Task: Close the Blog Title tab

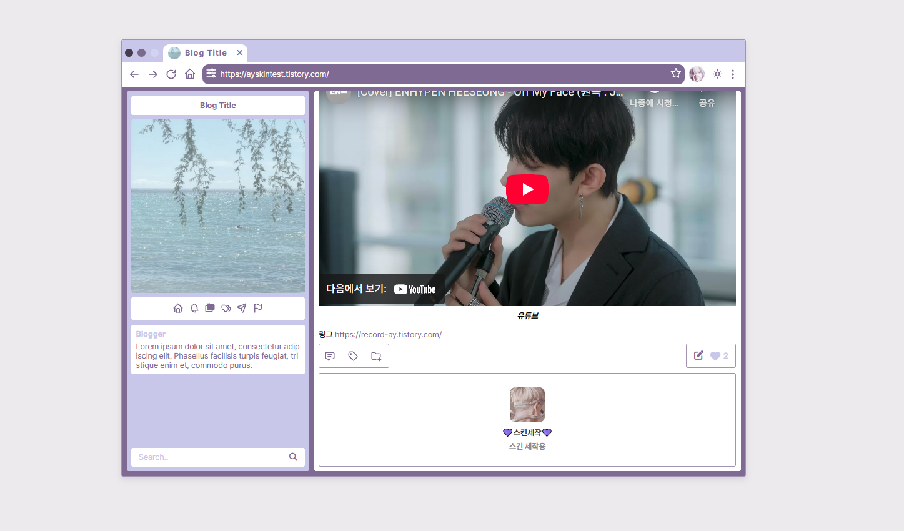Action: pyautogui.click(x=239, y=53)
